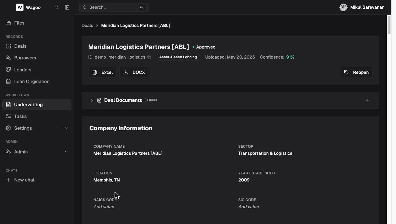This screenshot has height=224, width=396.
Task: Click the Settings gear icon
Action: point(8,128)
